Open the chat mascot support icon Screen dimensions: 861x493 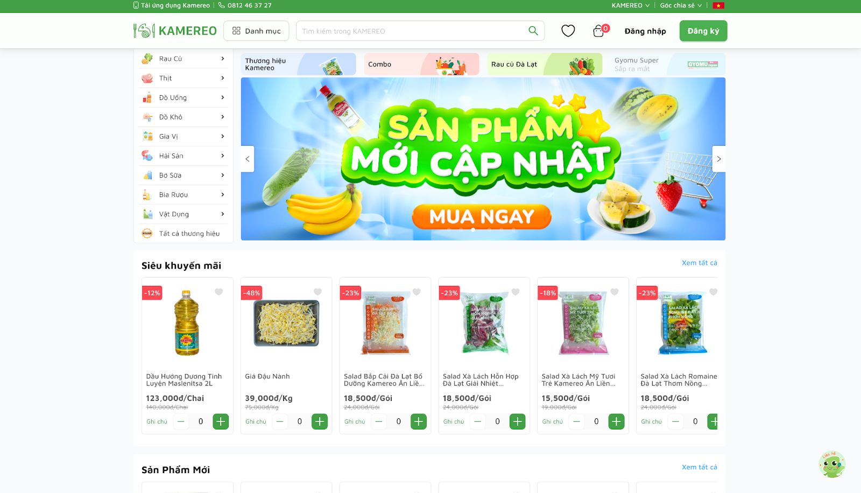[832, 464]
